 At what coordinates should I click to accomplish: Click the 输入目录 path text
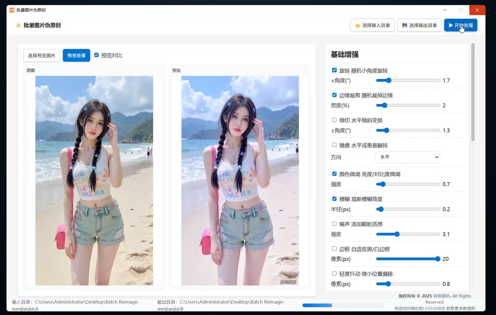(76, 305)
